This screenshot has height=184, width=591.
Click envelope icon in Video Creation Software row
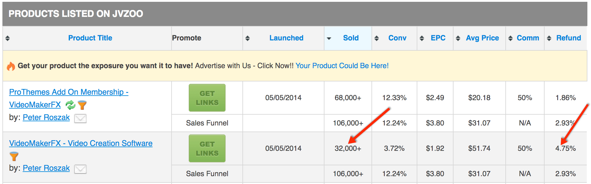(x=81, y=169)
